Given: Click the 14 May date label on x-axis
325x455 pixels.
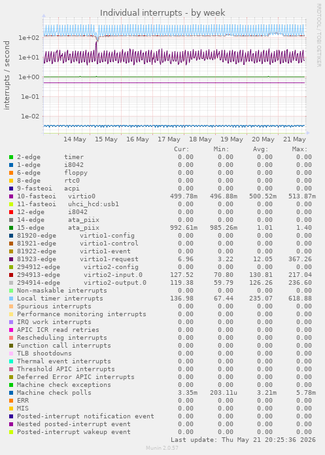Looking at the screenshot, I should [x=75, y=139].
